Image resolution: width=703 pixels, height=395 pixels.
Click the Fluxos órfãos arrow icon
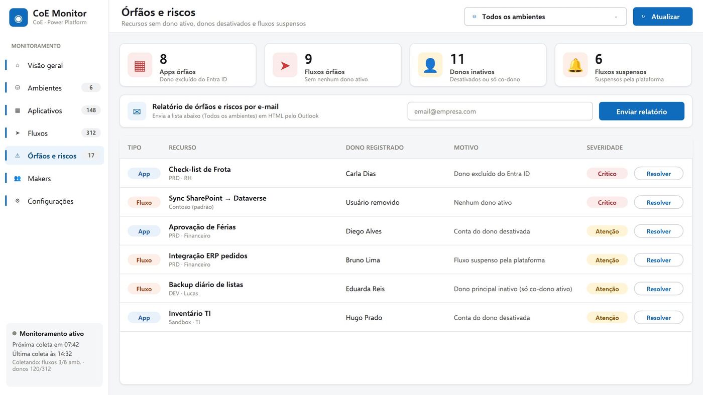285,65
